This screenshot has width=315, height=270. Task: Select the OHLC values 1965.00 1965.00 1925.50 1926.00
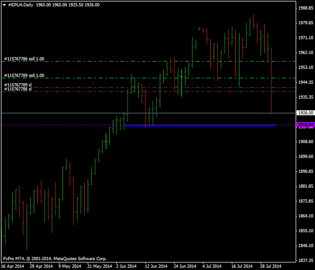pyautogui.click(x=68, y=5)
